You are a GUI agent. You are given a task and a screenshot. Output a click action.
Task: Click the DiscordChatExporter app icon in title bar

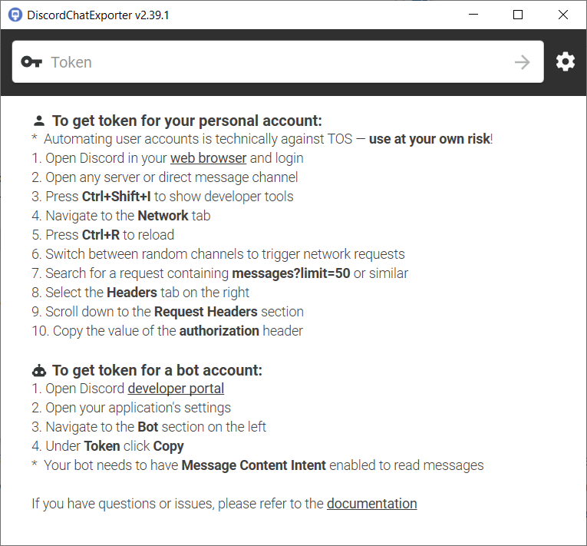coord(15,15)
